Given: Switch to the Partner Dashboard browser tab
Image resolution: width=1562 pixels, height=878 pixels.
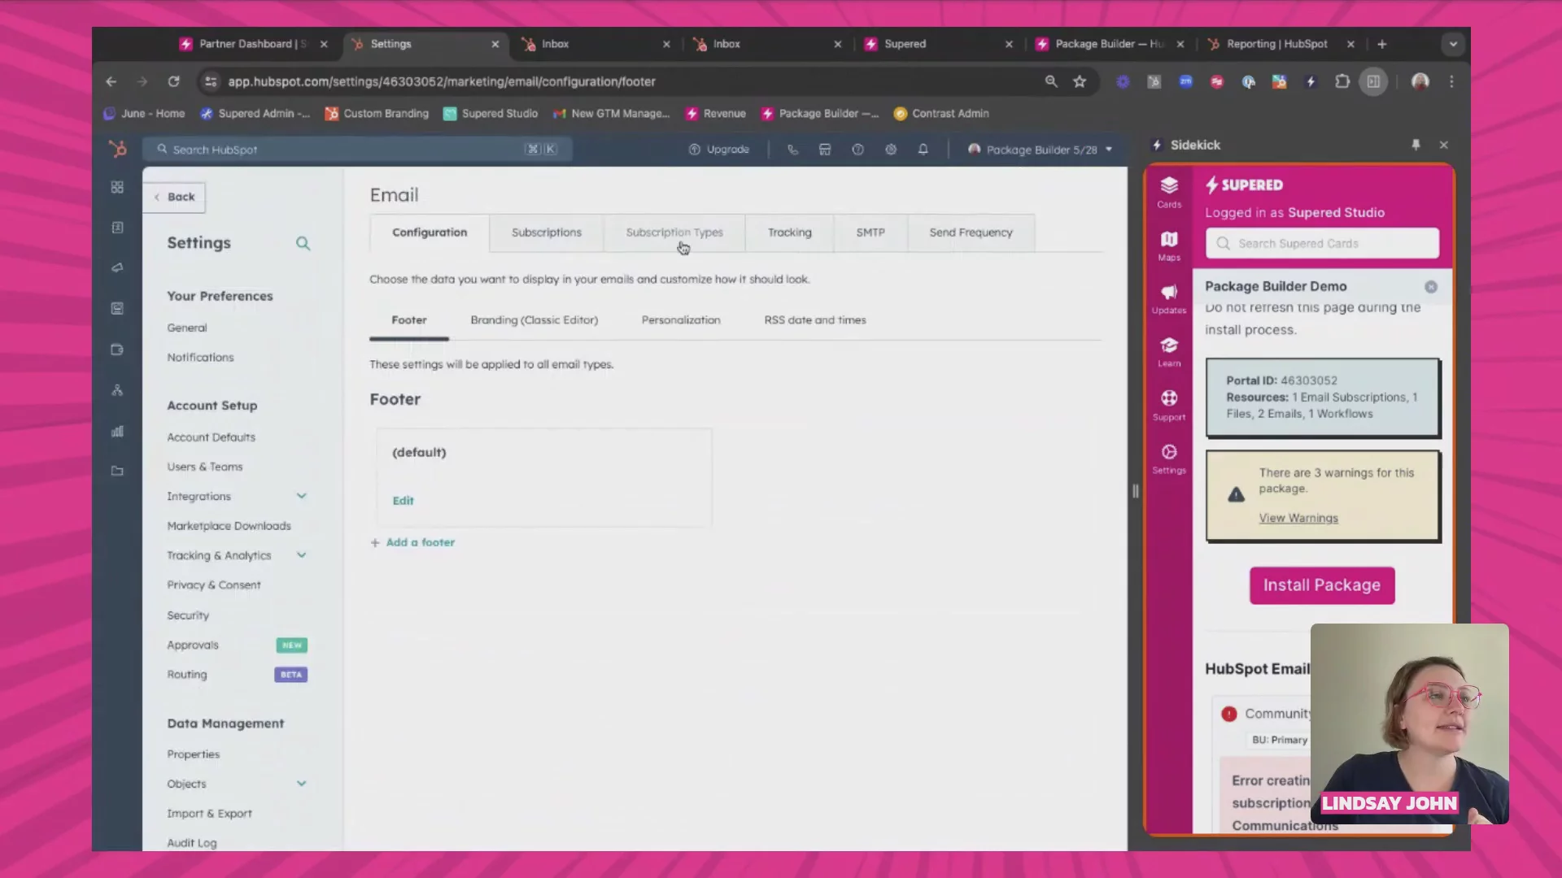Looking at the screenshot, I should tap(252, 44).
